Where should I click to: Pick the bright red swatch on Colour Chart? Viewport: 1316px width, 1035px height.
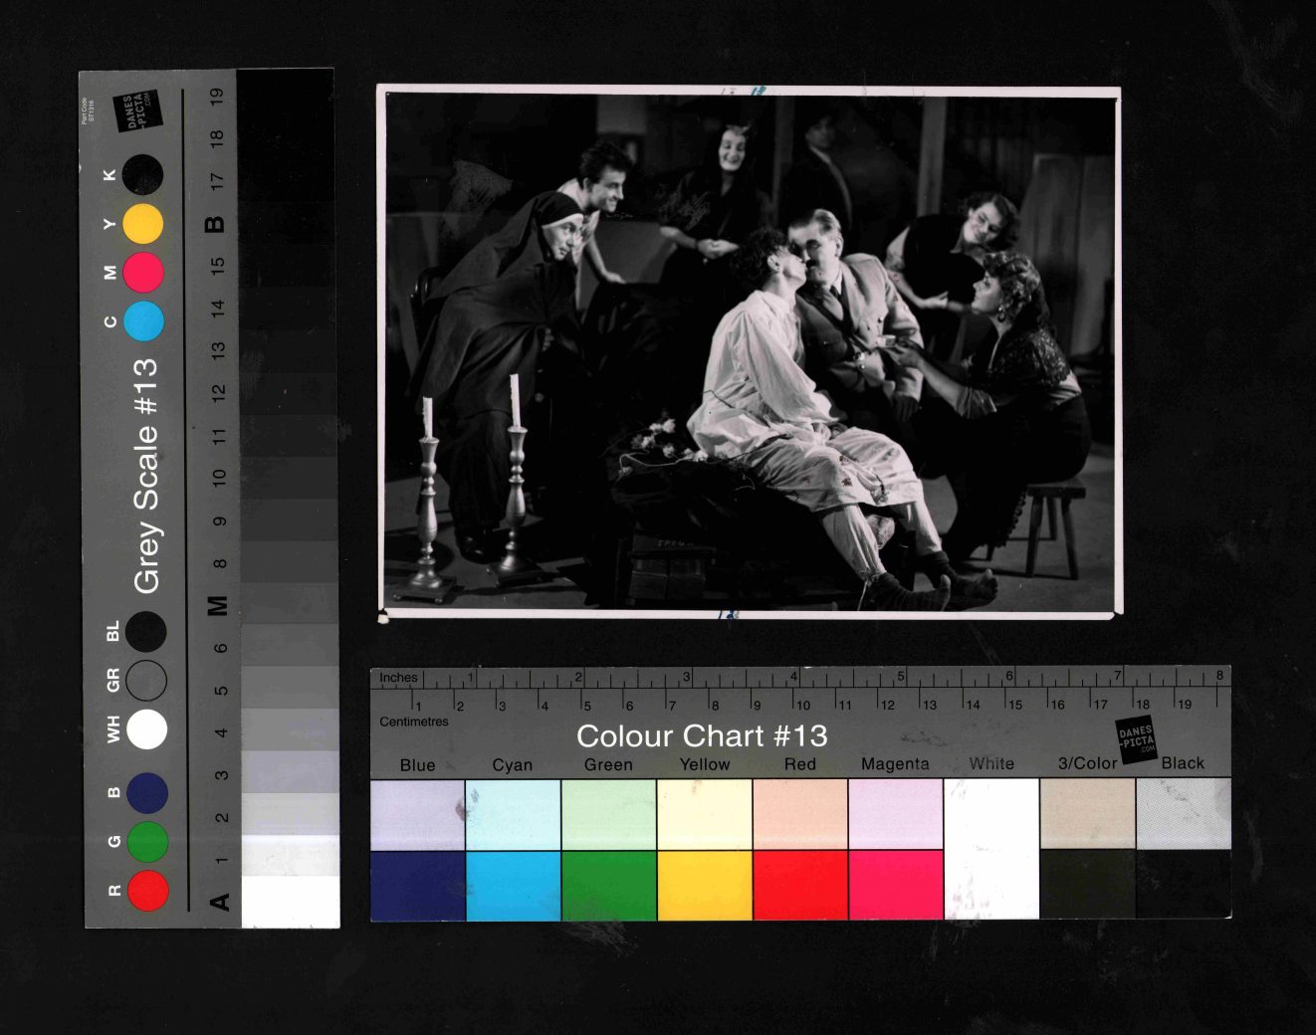click(799, 885)
